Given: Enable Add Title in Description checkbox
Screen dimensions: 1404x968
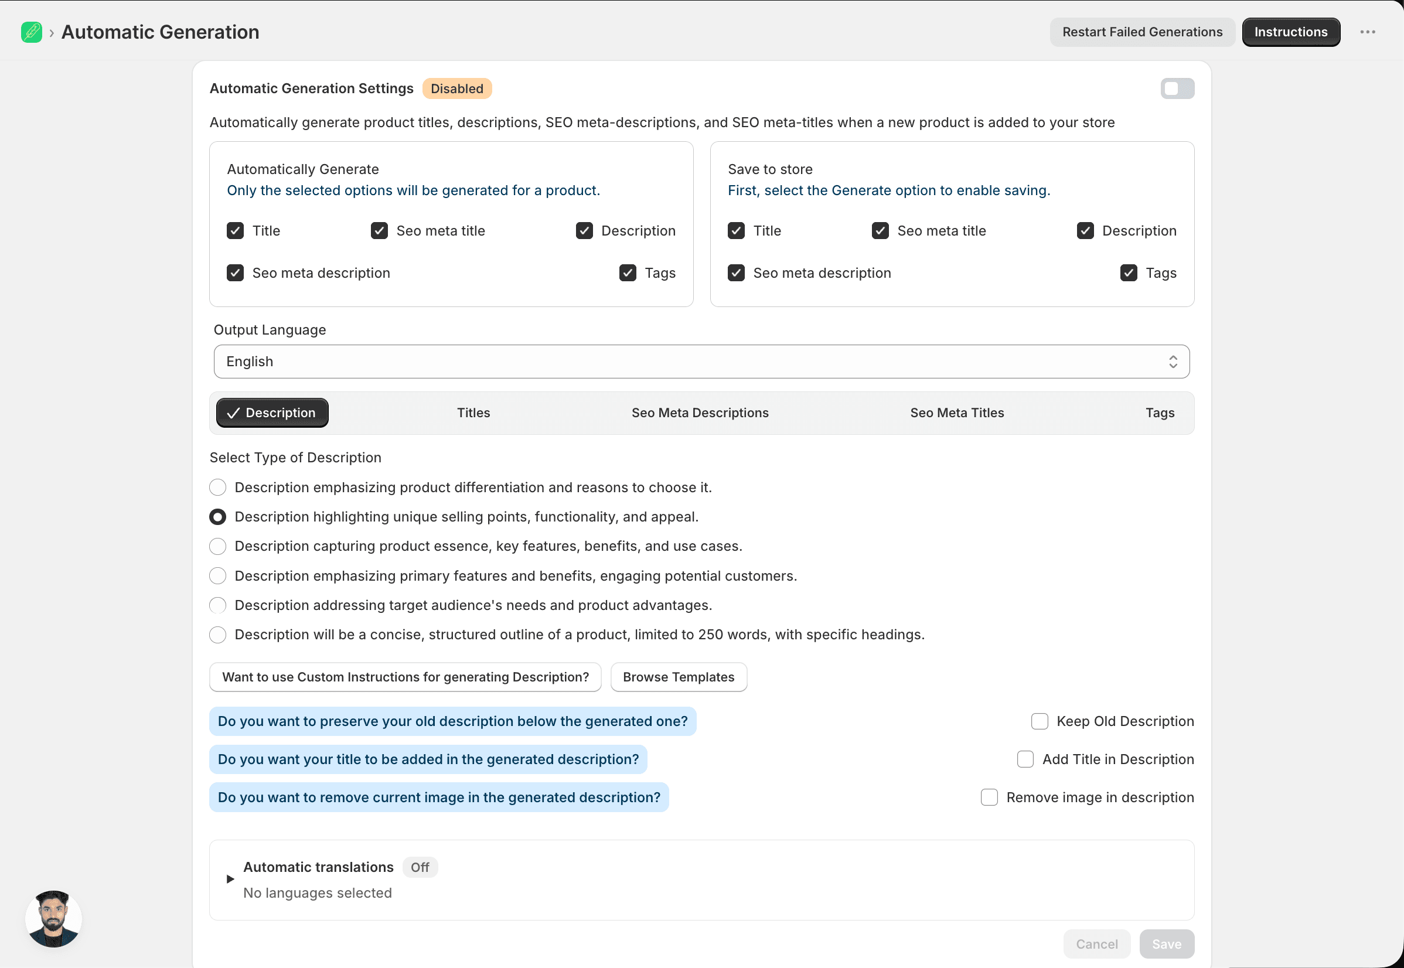Looking at the screenshot, I should pos(1025,759).
